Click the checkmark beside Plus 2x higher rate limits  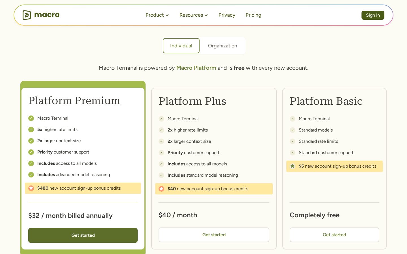point(161,130)
